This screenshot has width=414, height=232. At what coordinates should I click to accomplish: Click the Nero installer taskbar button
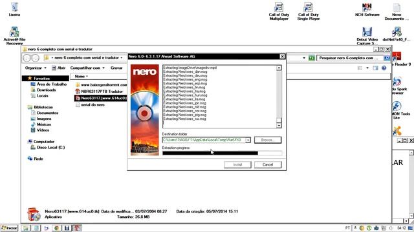pos(77,228)
